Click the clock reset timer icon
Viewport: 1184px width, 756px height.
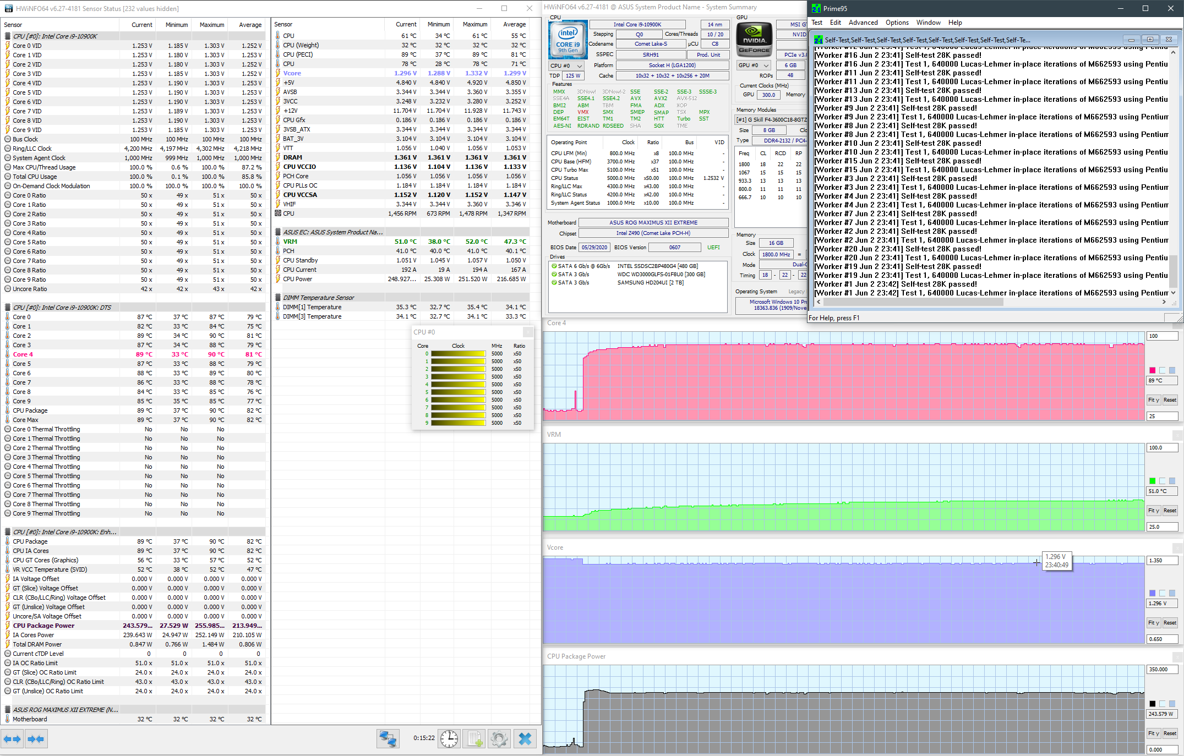[449, 739]
